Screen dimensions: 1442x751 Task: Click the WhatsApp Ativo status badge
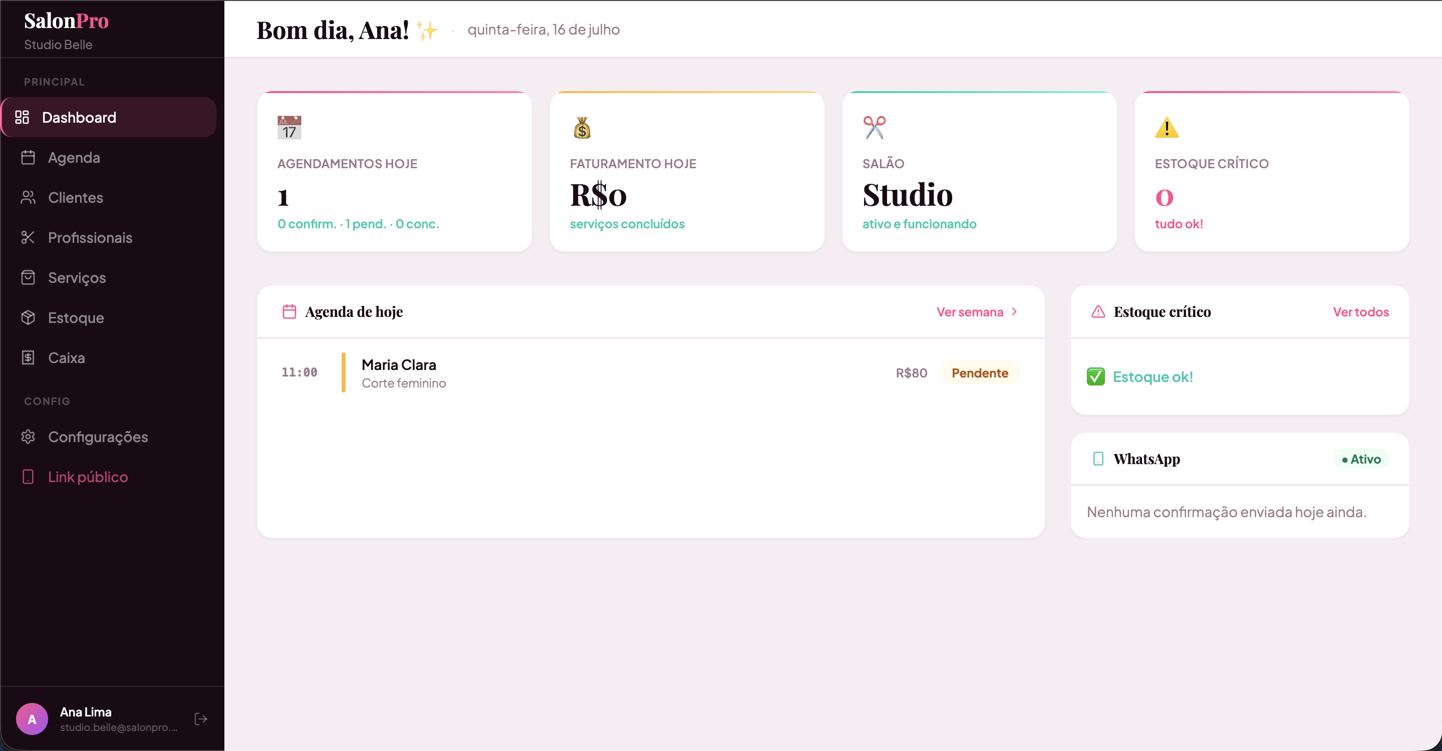(x=1361, y=459)
